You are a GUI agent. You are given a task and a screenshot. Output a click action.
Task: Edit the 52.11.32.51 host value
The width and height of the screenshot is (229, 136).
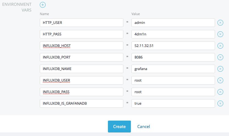(x=173, y=46)
